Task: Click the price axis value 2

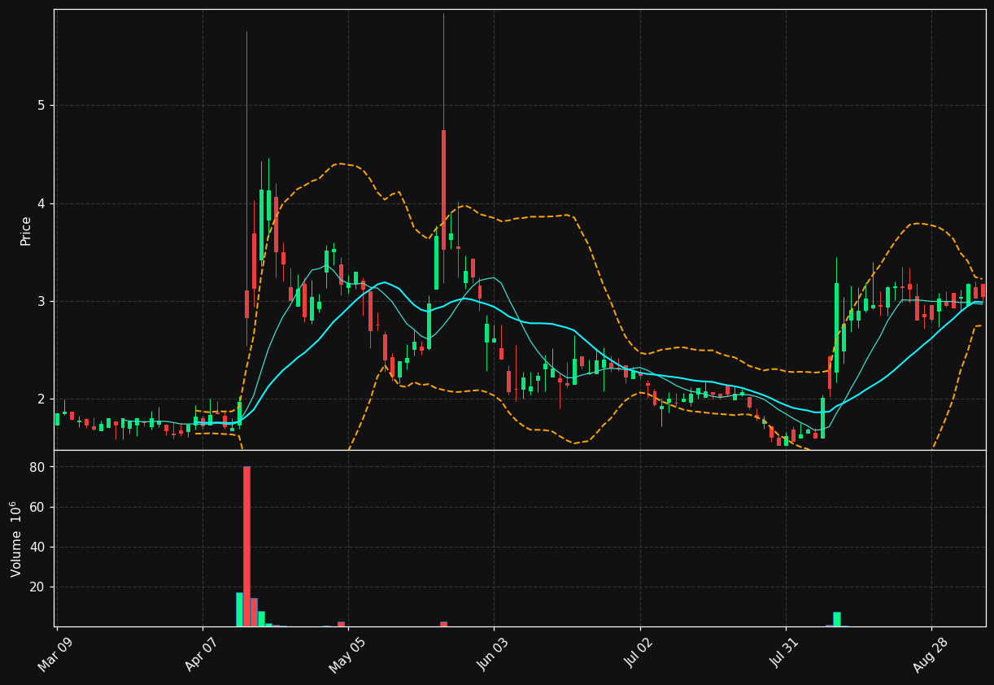Action: (41, 399)
